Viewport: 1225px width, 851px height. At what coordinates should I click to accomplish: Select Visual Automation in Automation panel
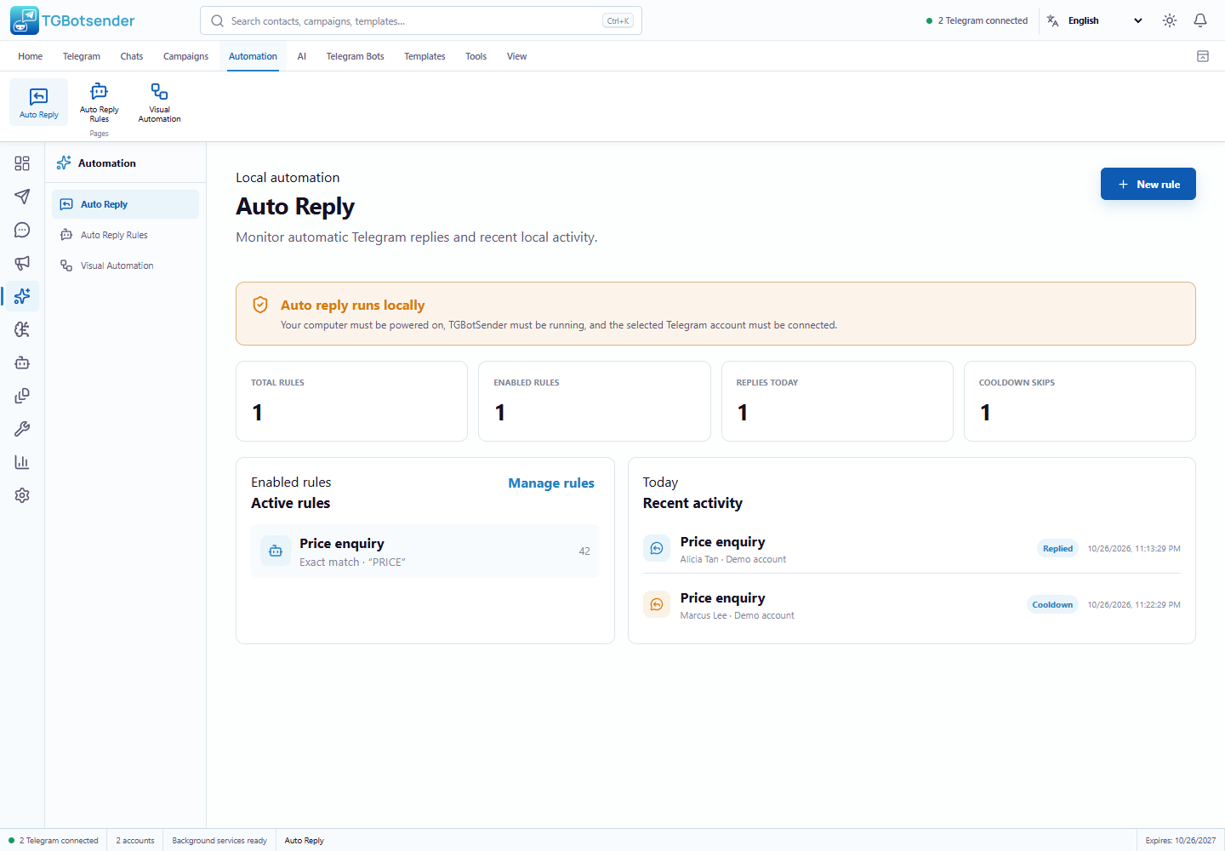125,266
